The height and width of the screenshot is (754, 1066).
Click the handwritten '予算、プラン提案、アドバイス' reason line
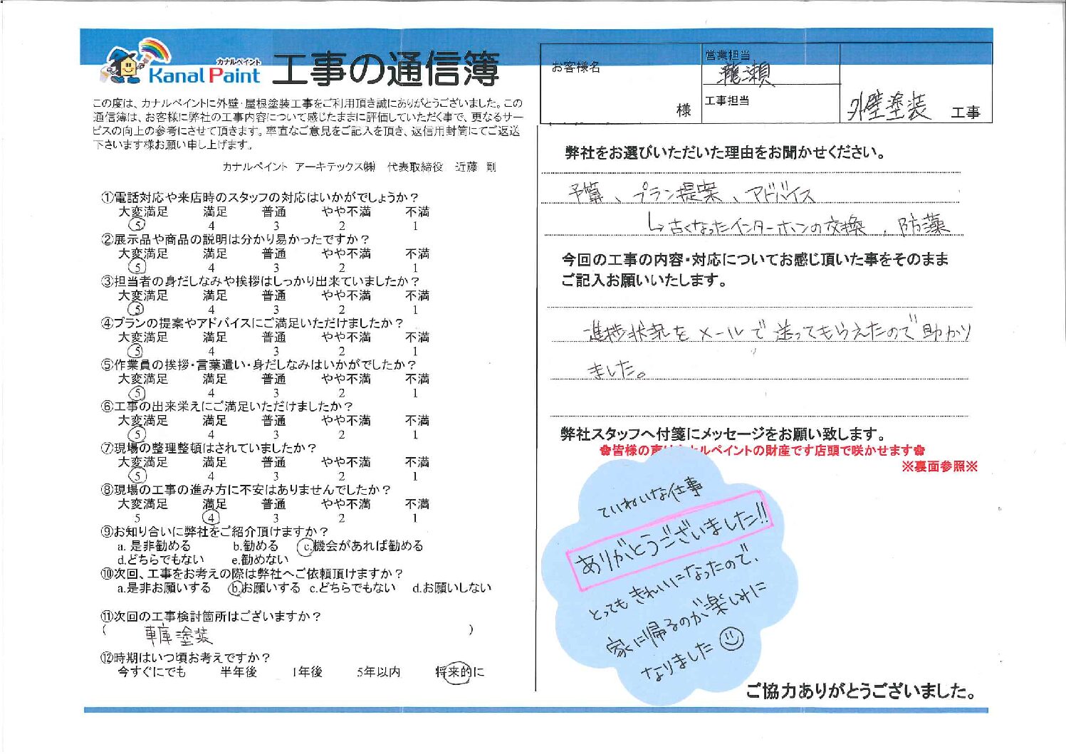coord(691,194)
